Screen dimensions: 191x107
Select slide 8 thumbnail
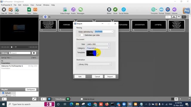click(176, 26)
